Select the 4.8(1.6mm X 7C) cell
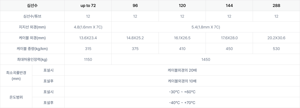Image resolution: width=300 pixels, height=108 pixels. [x=88, y=27]
